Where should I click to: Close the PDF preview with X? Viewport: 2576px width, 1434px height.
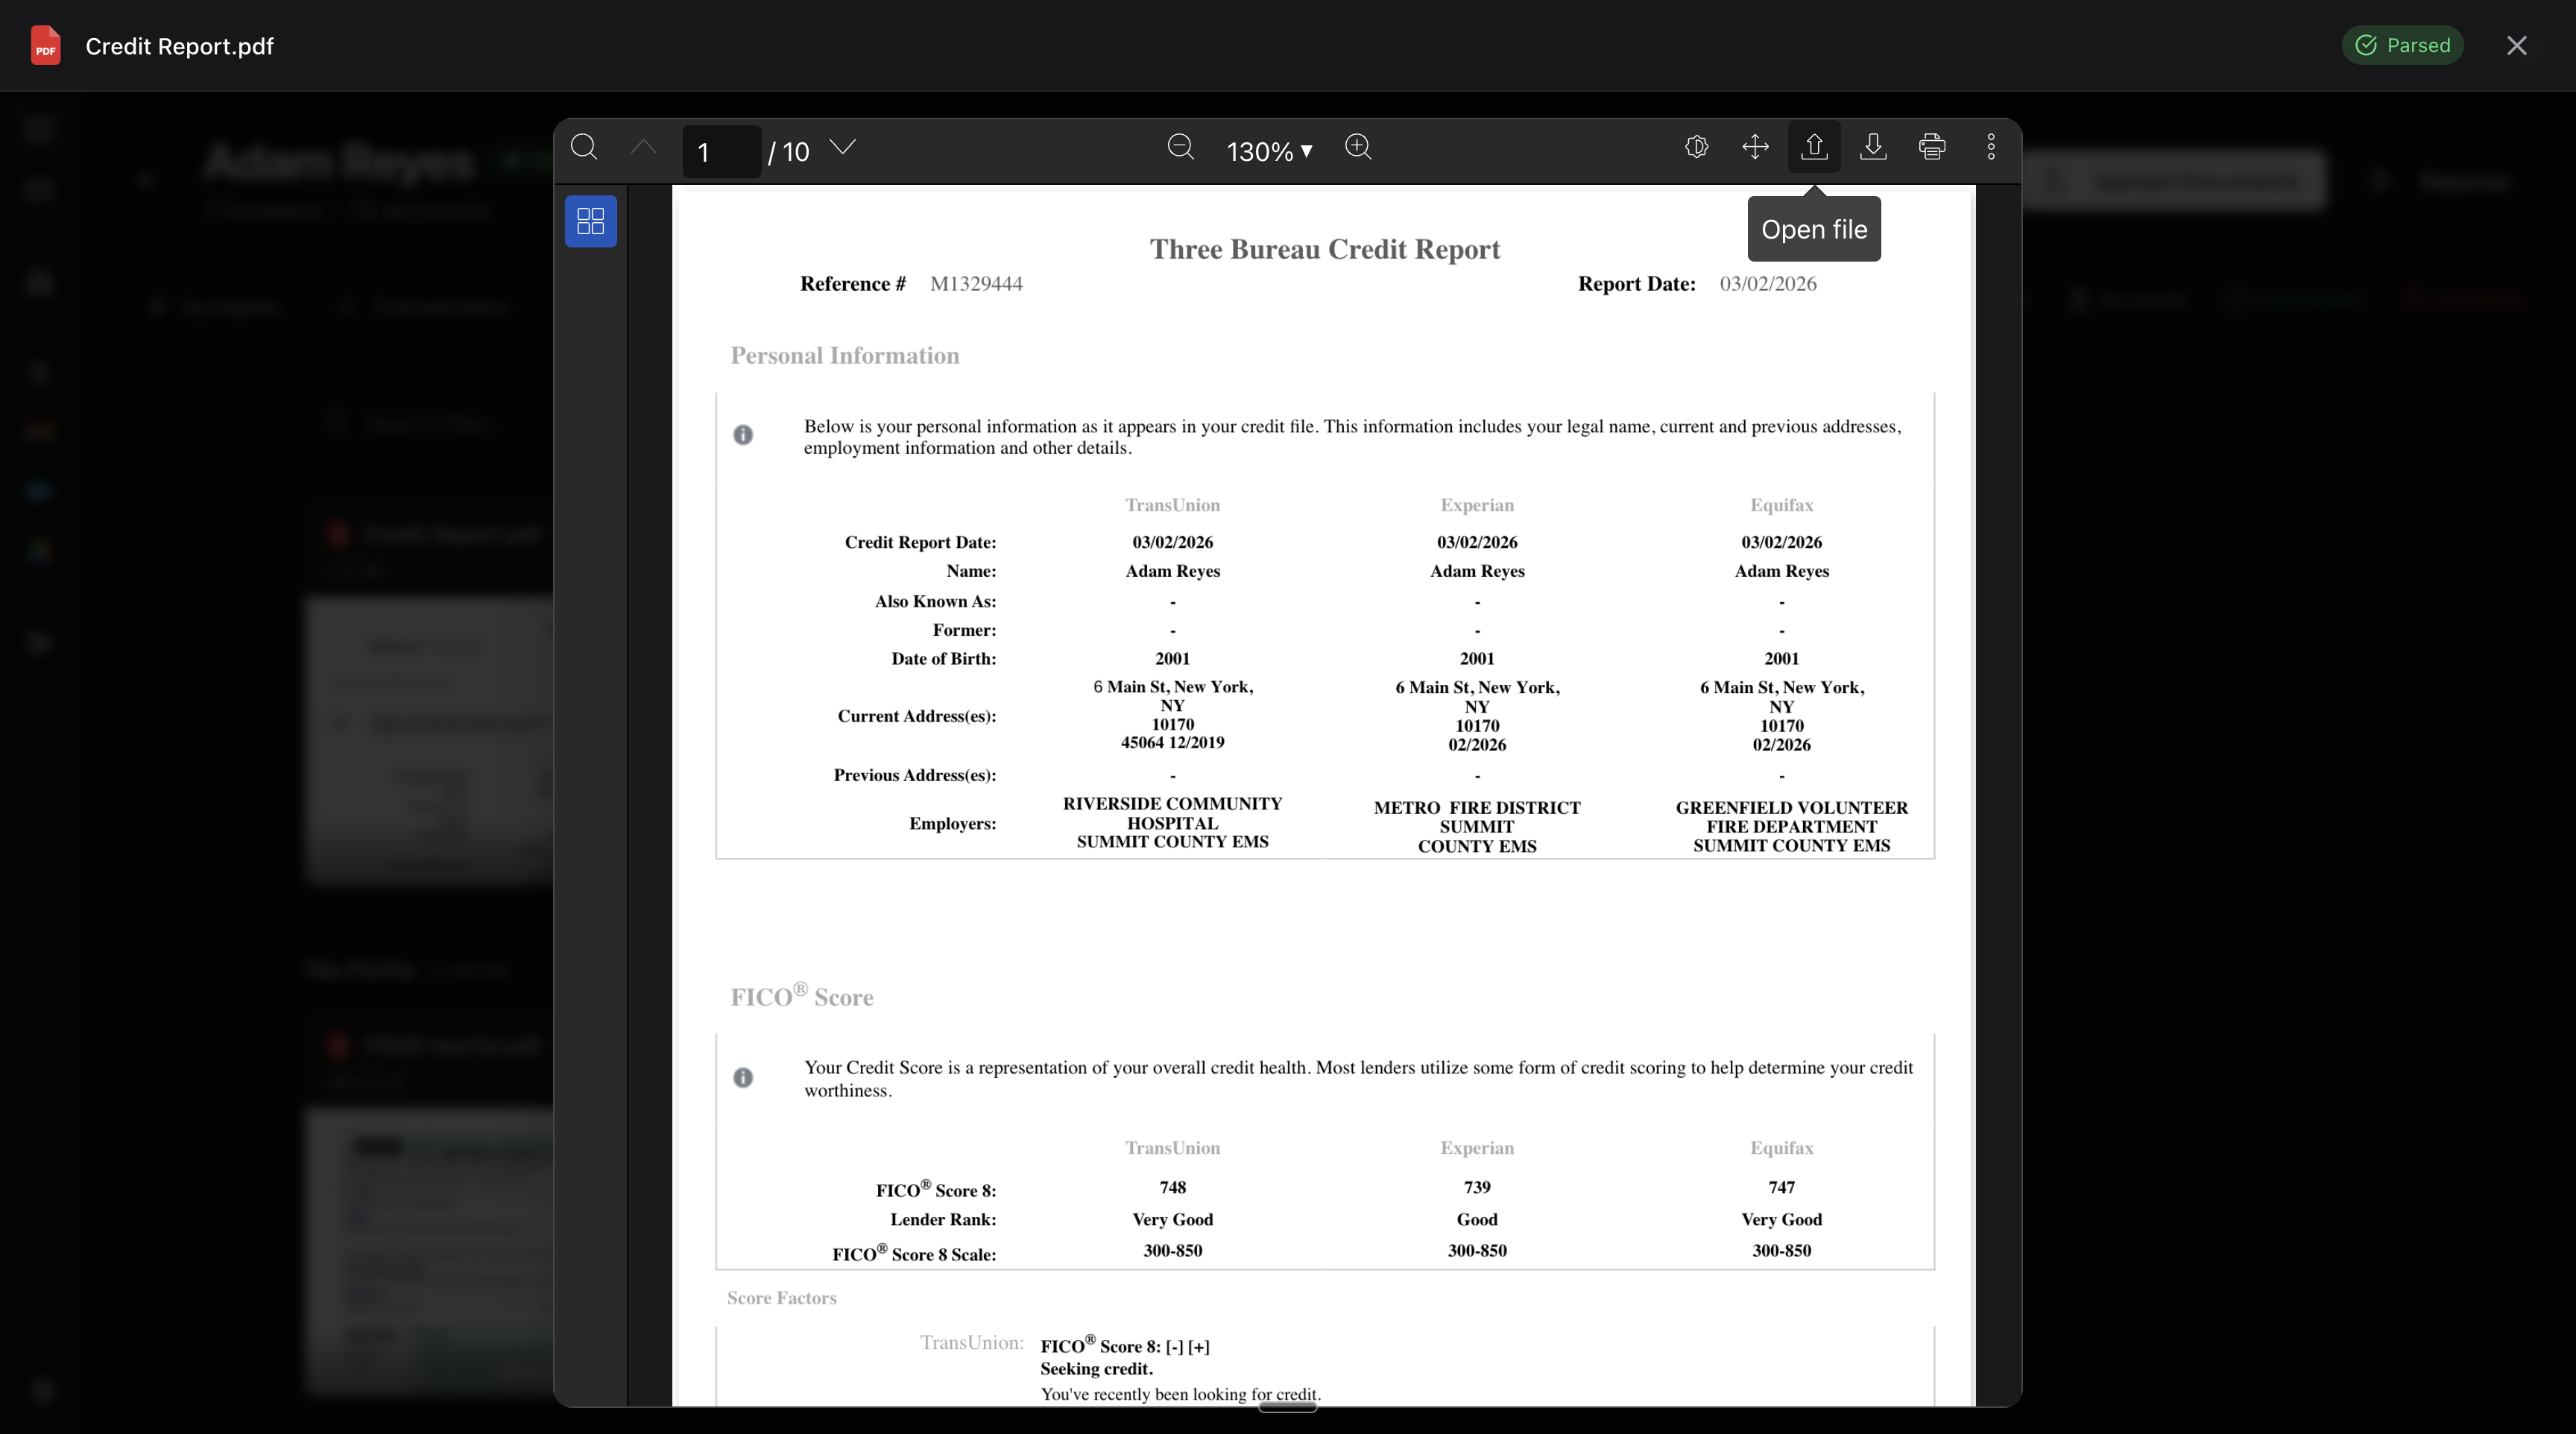pos(2517,45)
